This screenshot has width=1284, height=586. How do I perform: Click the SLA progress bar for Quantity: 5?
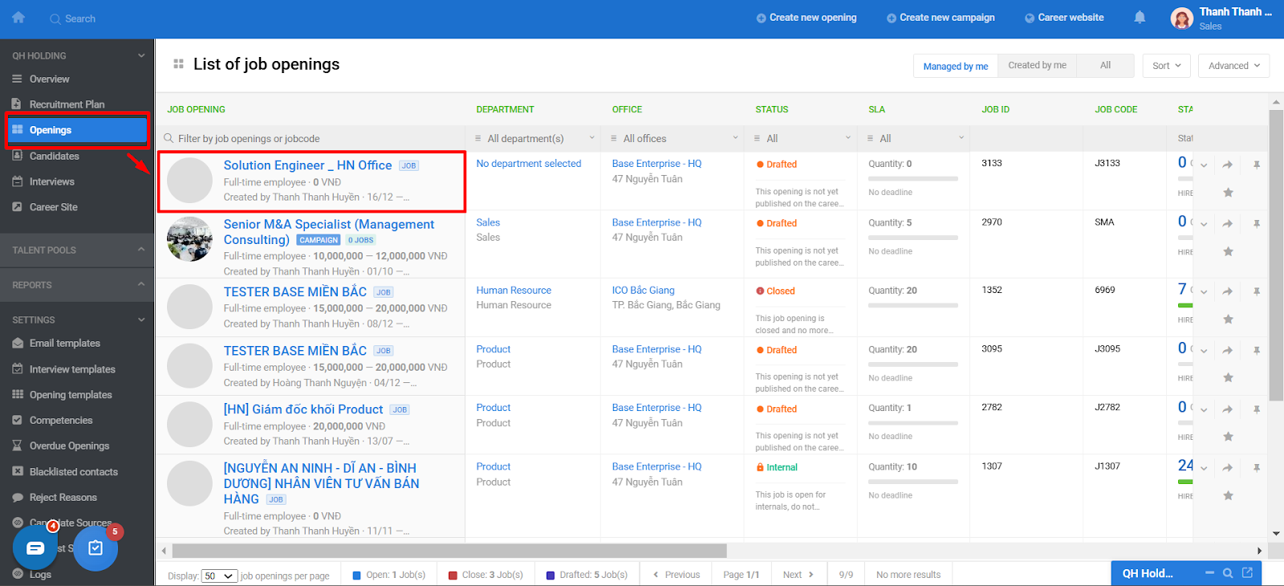913,238
